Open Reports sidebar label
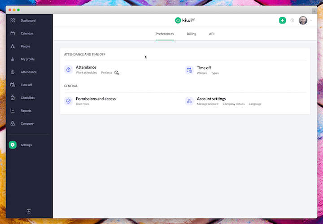Image resolution: width=323 pixels, height=224 pixels. pos(26,111)
